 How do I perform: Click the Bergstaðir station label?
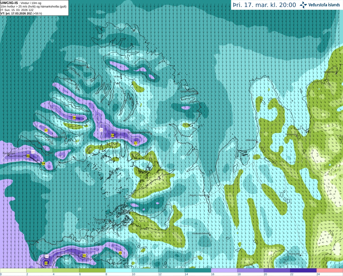point(291,134)
